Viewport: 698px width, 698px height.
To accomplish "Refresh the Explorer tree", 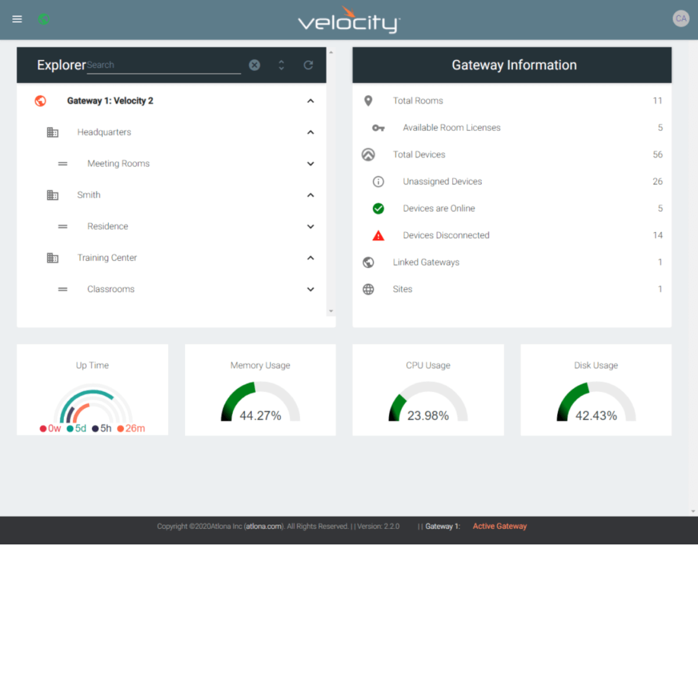I will (x=308, y=65).
